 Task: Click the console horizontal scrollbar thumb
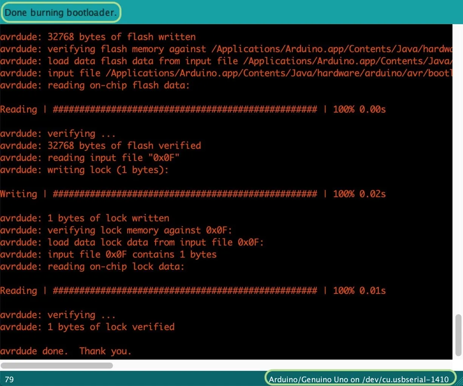pos(57,365)
